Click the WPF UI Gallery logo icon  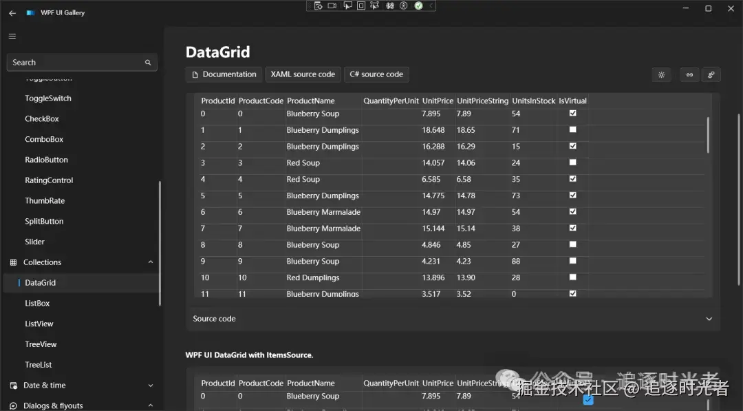point(30,13)
